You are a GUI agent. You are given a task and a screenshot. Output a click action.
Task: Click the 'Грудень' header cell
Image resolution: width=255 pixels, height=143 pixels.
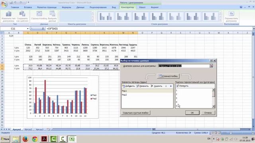133,45
